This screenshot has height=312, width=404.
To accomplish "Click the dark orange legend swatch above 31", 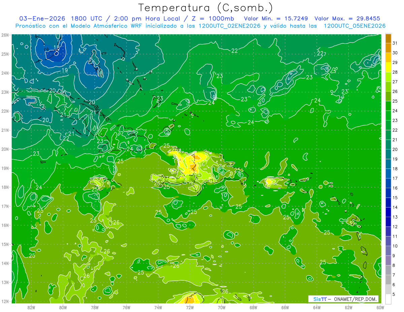I will tap(388, 39).
